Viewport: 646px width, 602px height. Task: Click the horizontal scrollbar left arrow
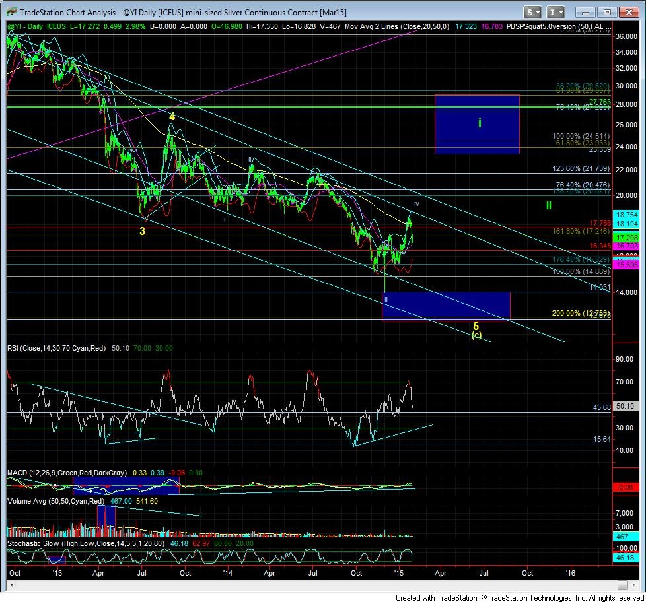11,585
